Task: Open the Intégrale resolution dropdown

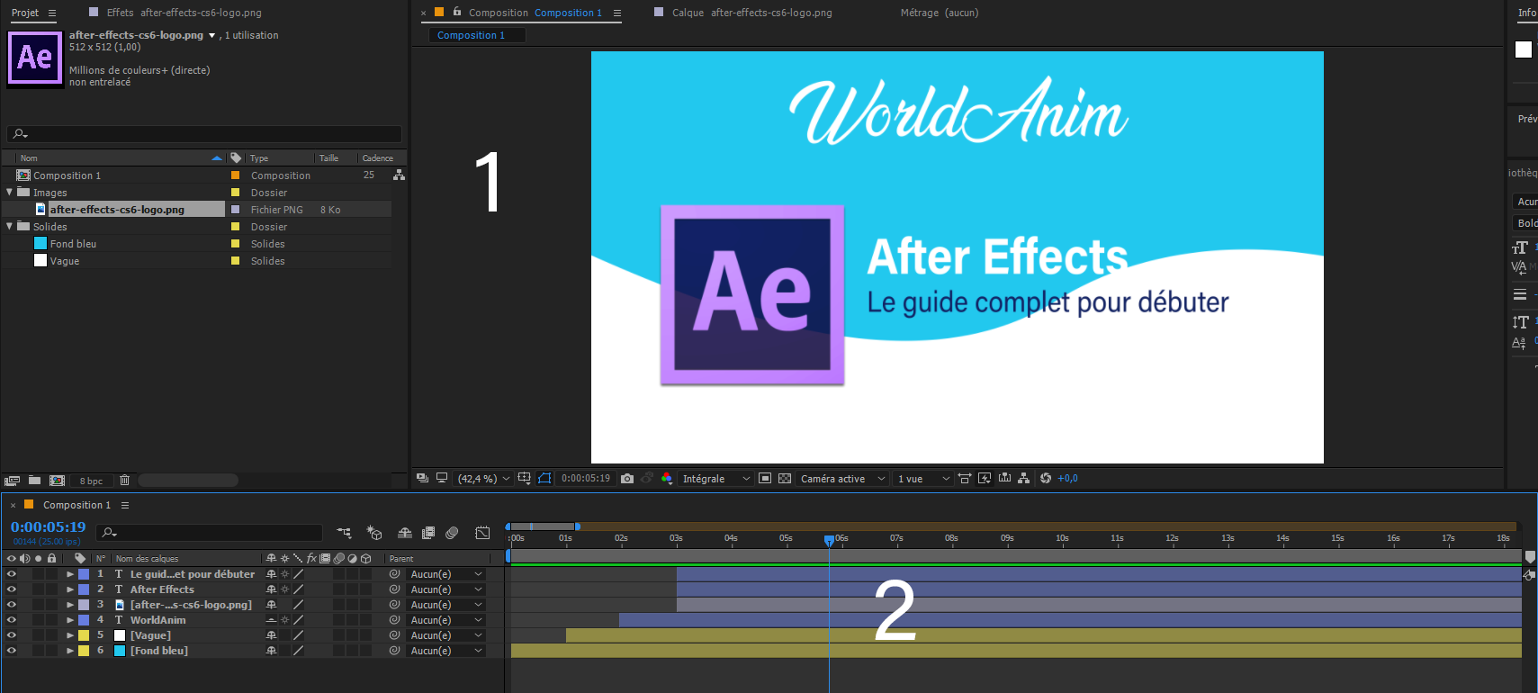Action: (715, 479)
